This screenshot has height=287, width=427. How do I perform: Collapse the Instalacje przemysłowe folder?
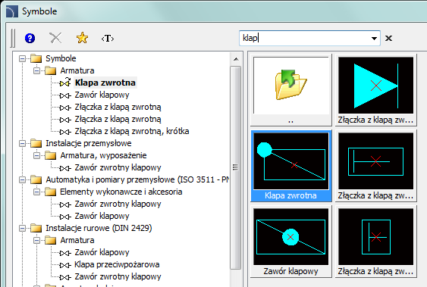[22, 143]
